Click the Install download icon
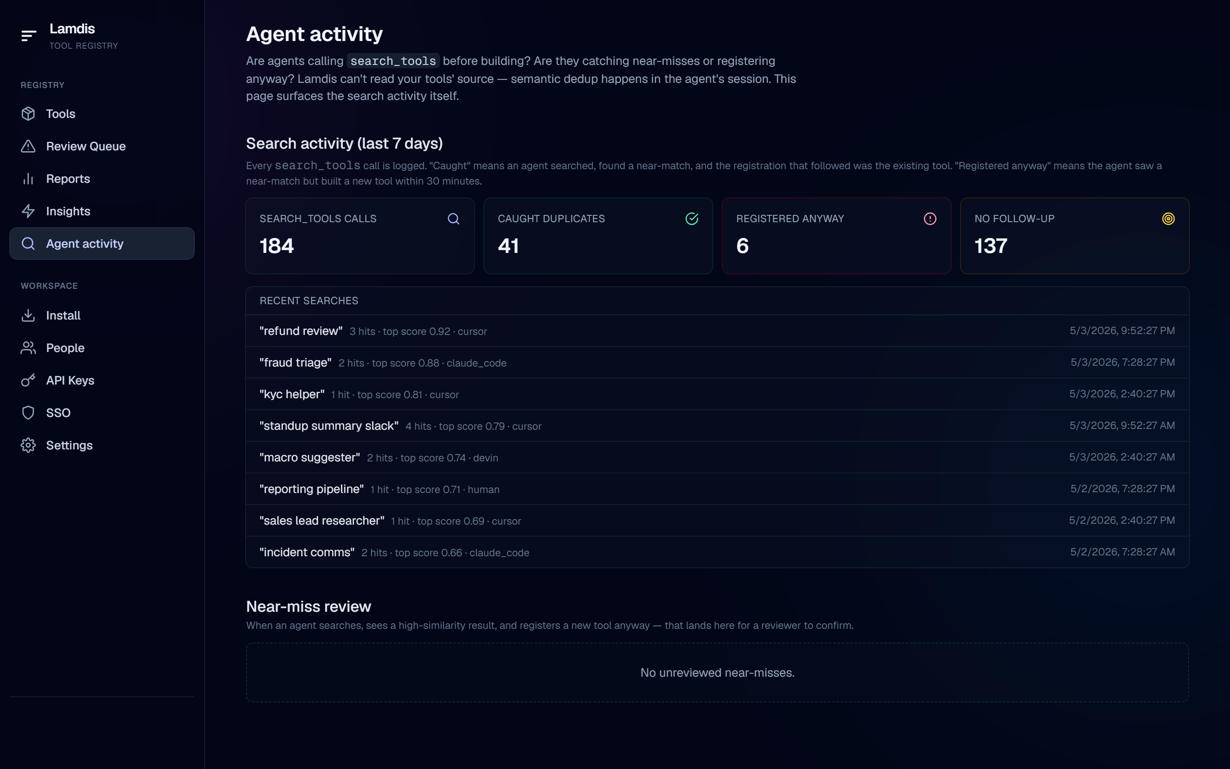 pyautogui.click(x=29, y=315)
